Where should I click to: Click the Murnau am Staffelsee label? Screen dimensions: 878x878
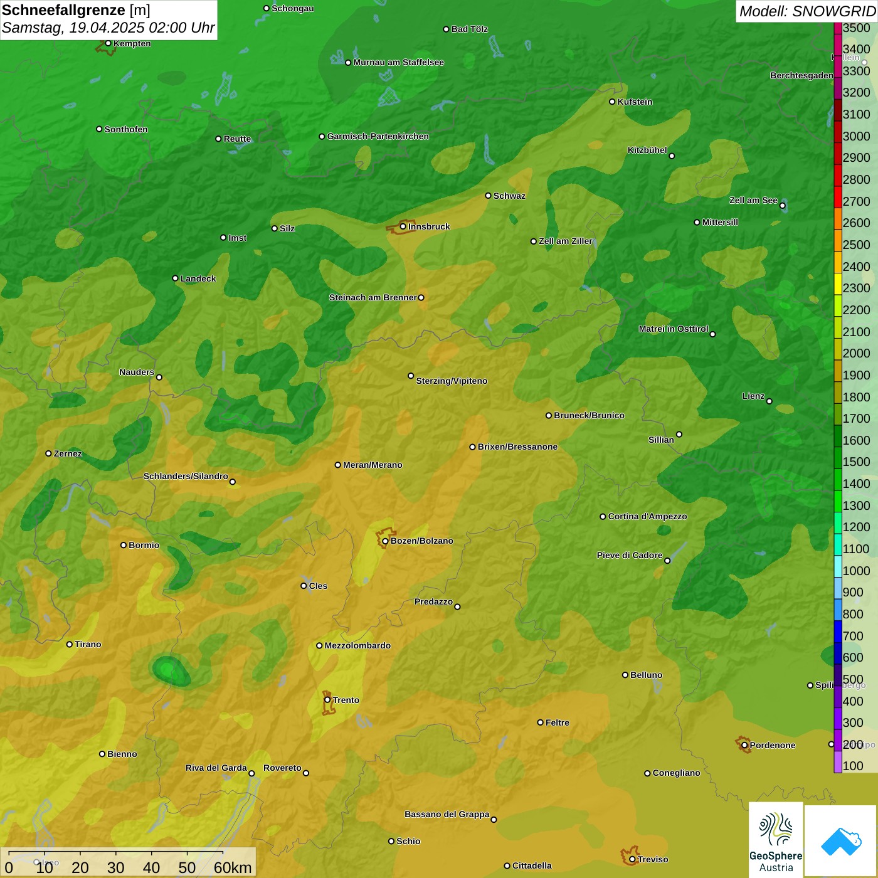(x=398, y=62)
